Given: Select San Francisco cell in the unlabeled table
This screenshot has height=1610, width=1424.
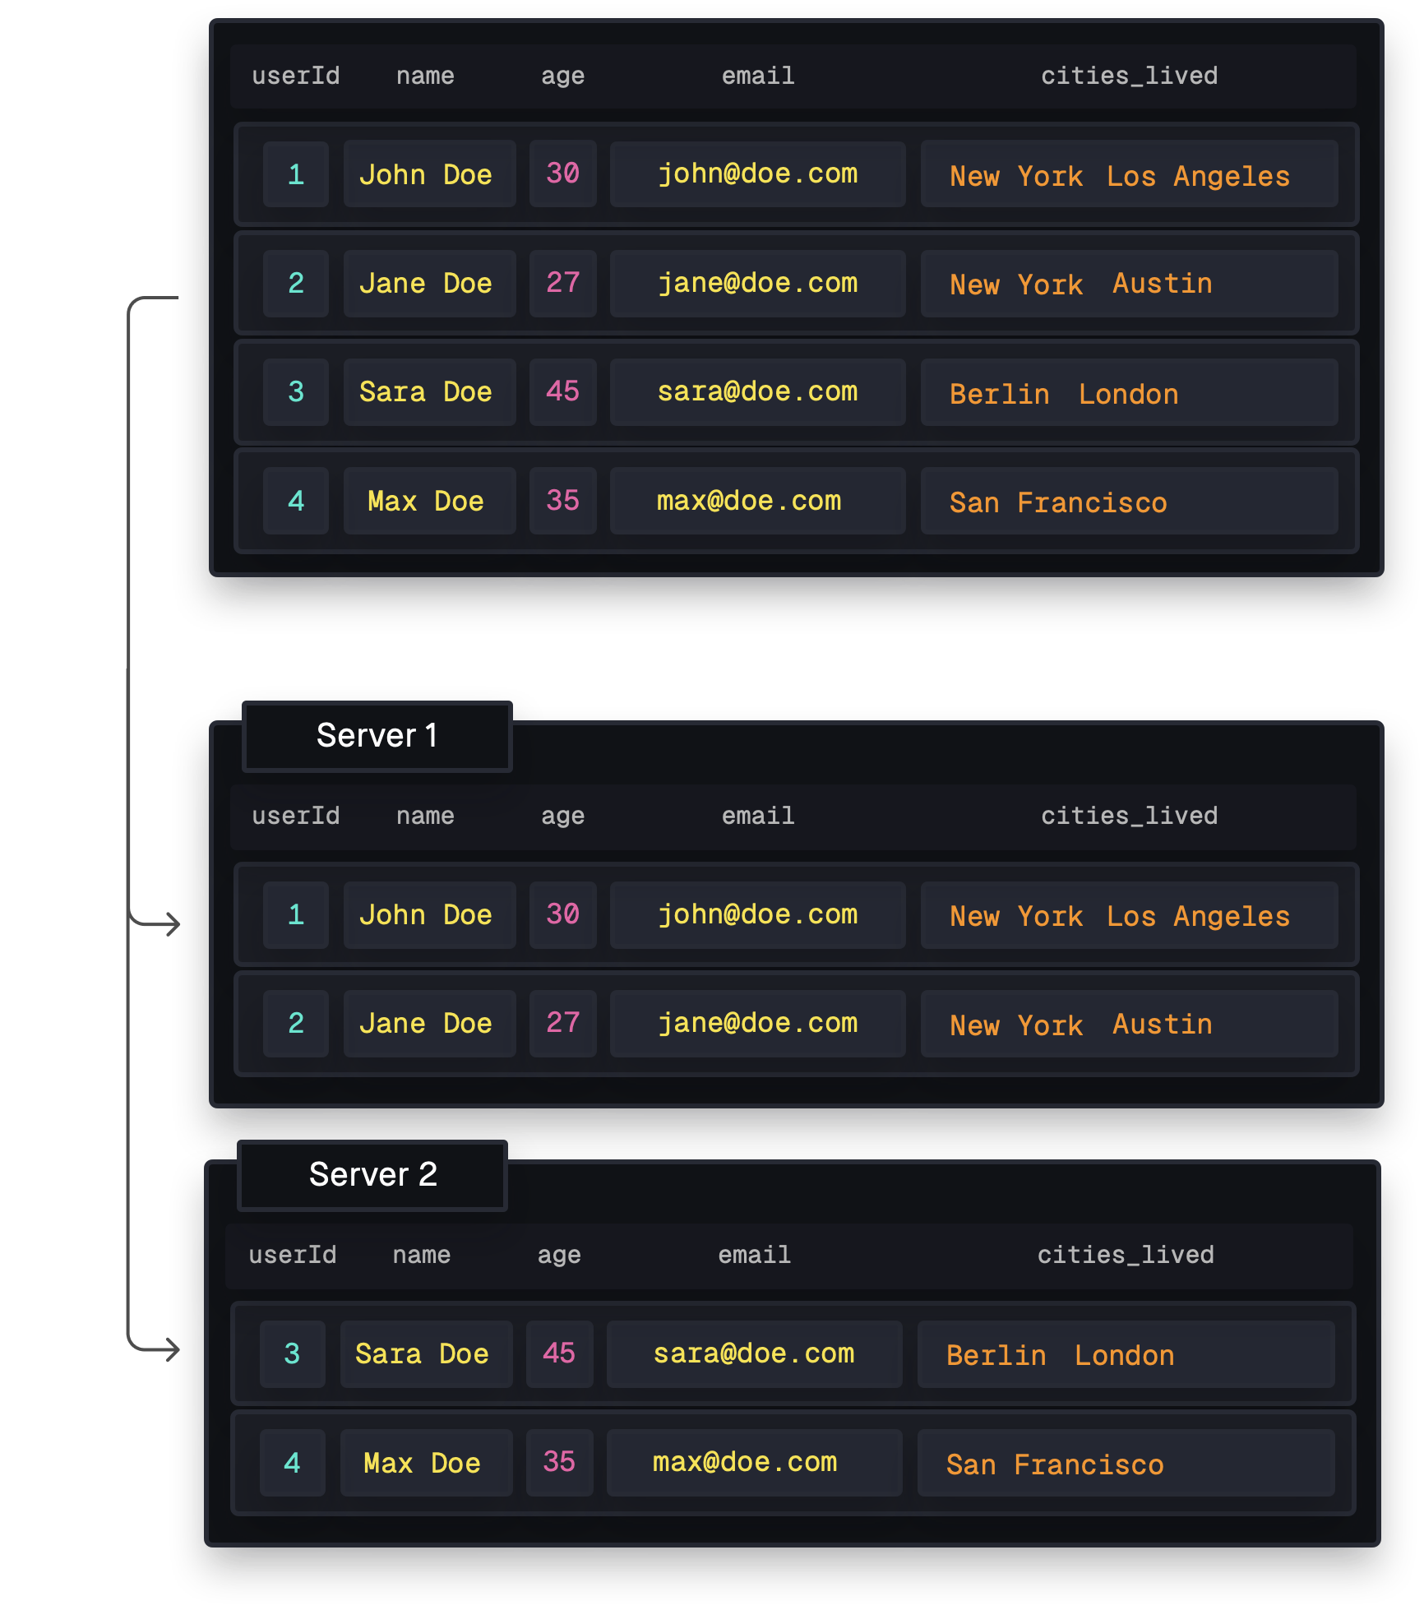Looking at the screenshot, I should [1129, 501].
